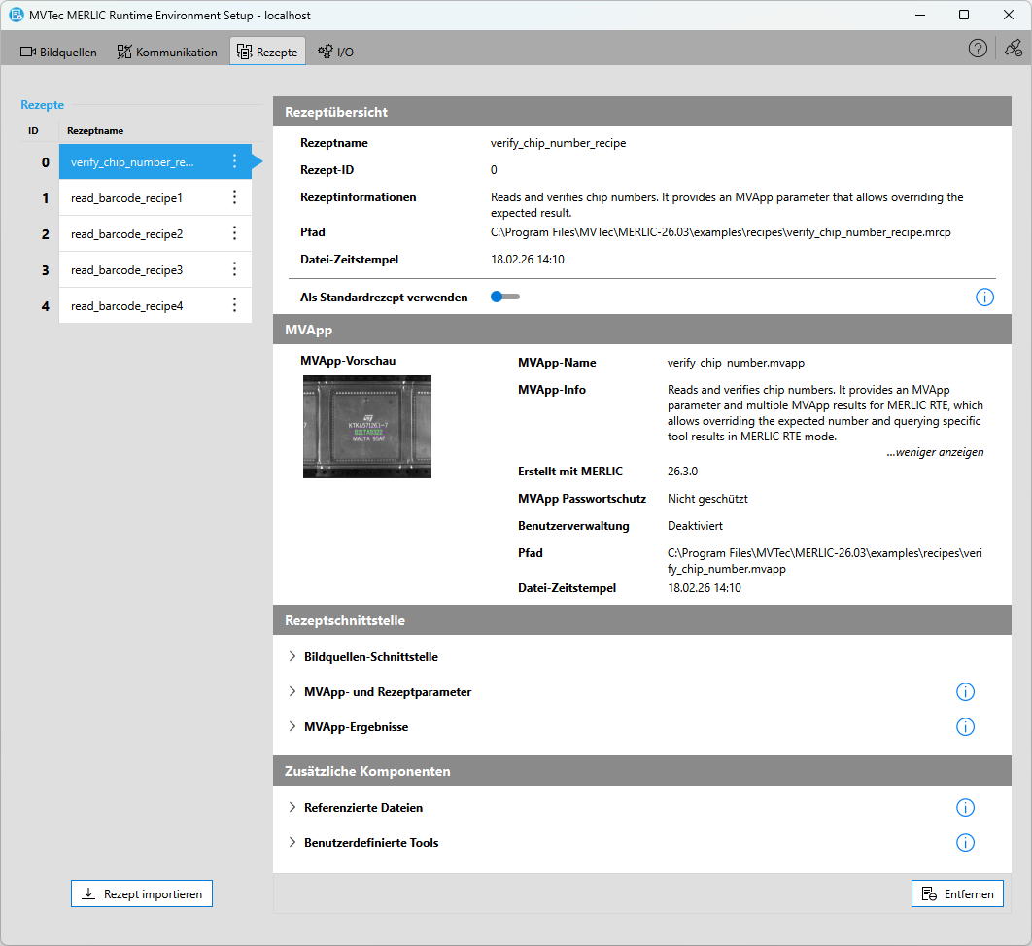Click the Entfernen button
Image resolution: width=1032 pixels, height=946 pixels.
[x=957, y=893]
